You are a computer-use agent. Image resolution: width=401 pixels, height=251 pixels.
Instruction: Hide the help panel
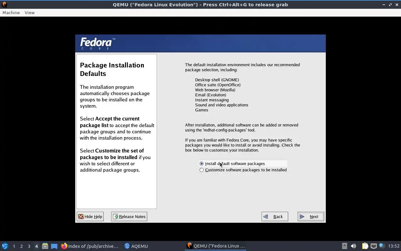tap(90, 216)
